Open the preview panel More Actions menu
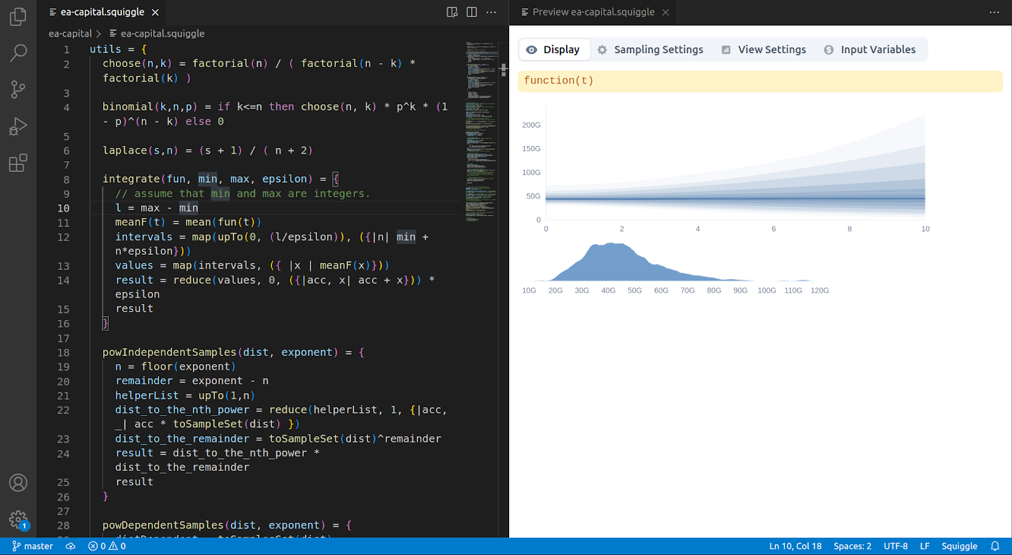Screen dimensions: 1012x555 pyautogui.click(x=994, y=12)
